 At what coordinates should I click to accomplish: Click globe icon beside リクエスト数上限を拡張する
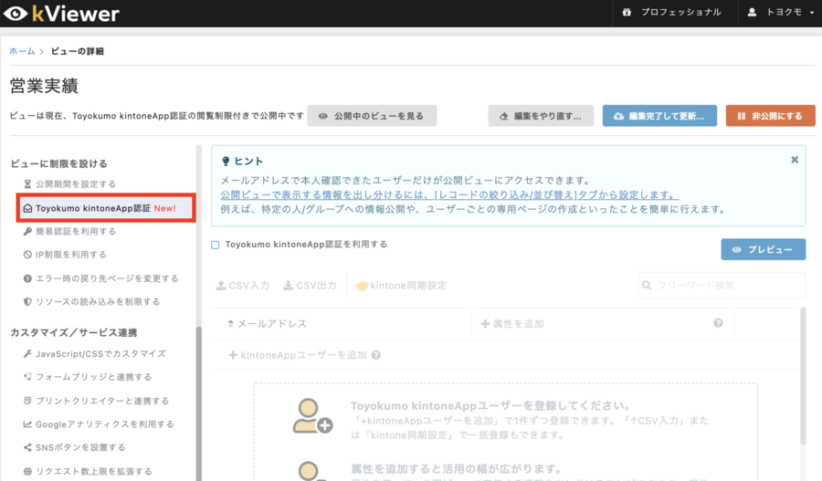click(x=27, y=471)
